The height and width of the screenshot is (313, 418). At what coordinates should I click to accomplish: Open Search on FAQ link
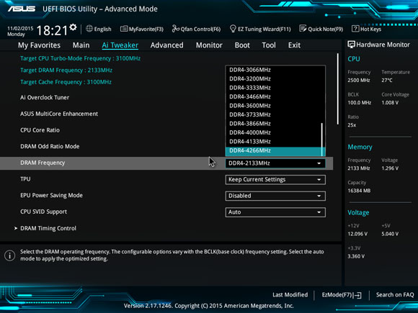395,295
